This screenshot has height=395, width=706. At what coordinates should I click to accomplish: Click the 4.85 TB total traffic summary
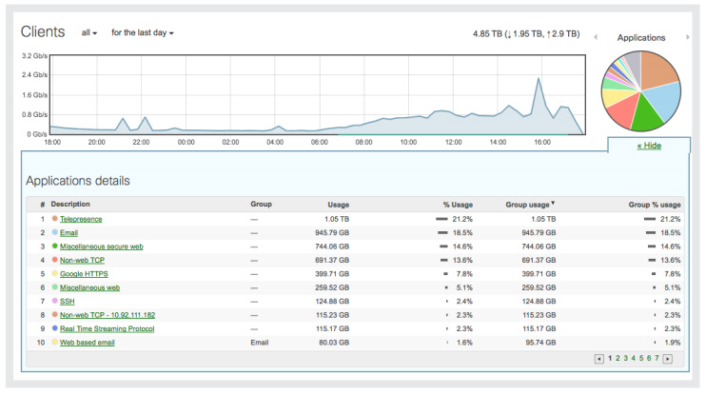click(x=526, y=33)
